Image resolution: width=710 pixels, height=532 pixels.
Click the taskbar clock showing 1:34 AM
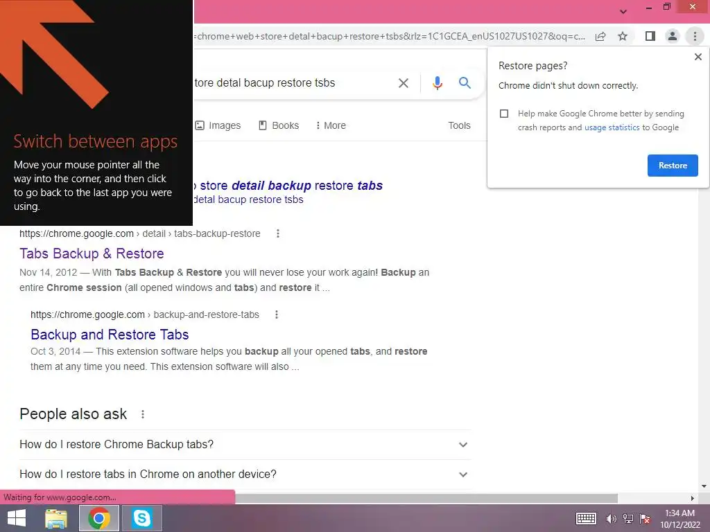click(679, 518)
